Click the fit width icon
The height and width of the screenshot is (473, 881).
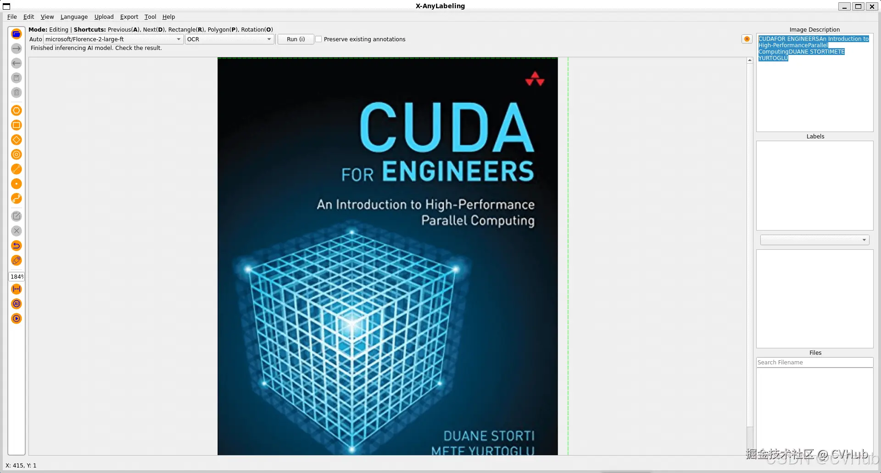pyautogui.click(x=17, y=289)
